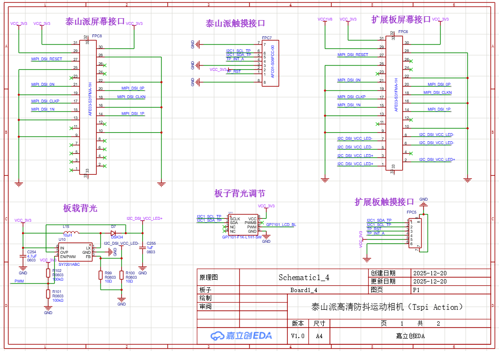Select the 板子背光调节 heading text
Image resolution: width=499 pixels, height=351 pixels.
tap(239, 193)
